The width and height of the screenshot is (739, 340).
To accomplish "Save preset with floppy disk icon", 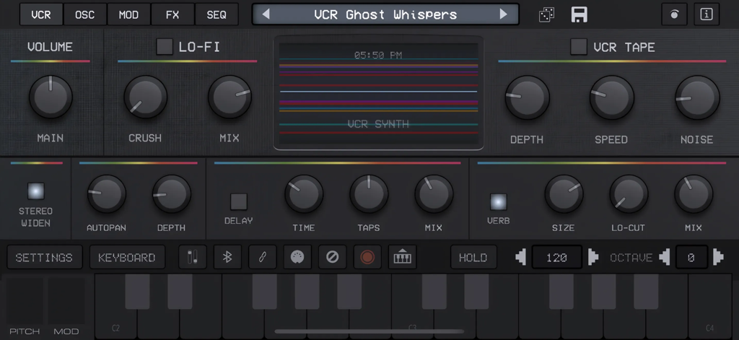I will [580, 14].
